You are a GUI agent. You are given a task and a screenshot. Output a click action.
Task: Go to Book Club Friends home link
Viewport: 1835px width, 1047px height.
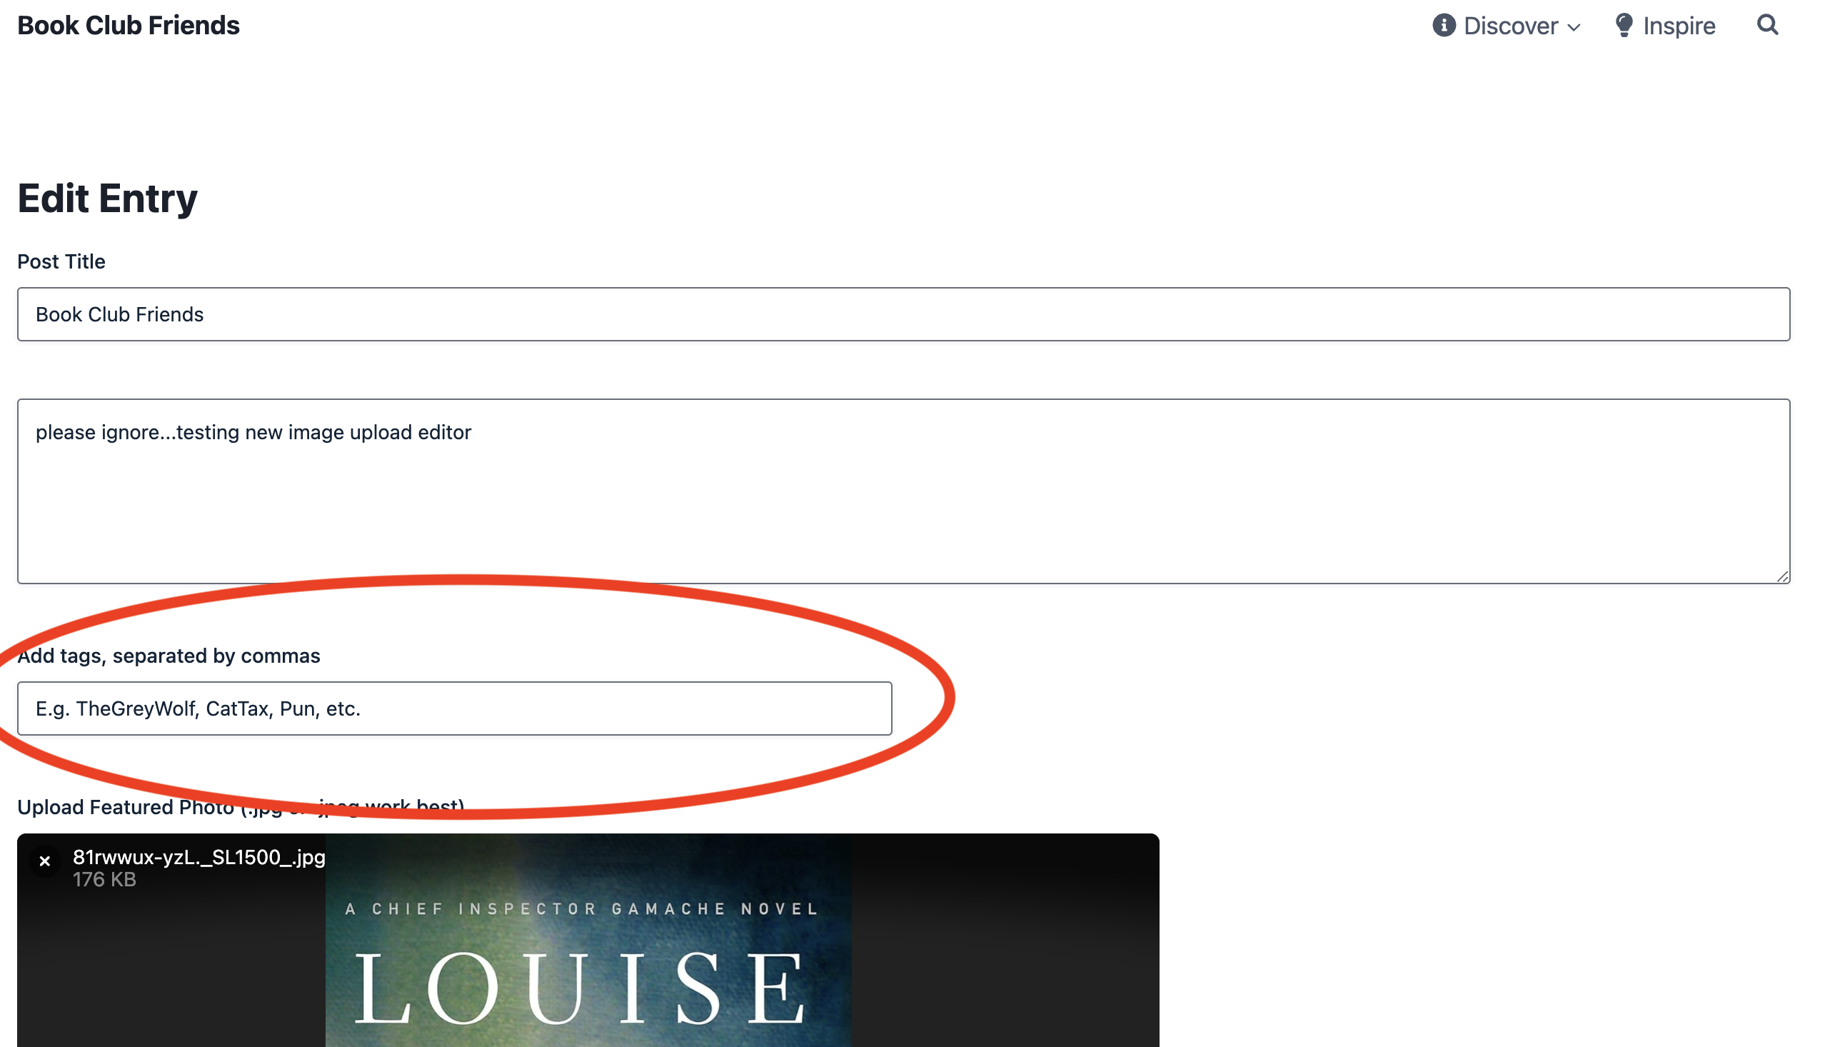(x=128, y=25)
